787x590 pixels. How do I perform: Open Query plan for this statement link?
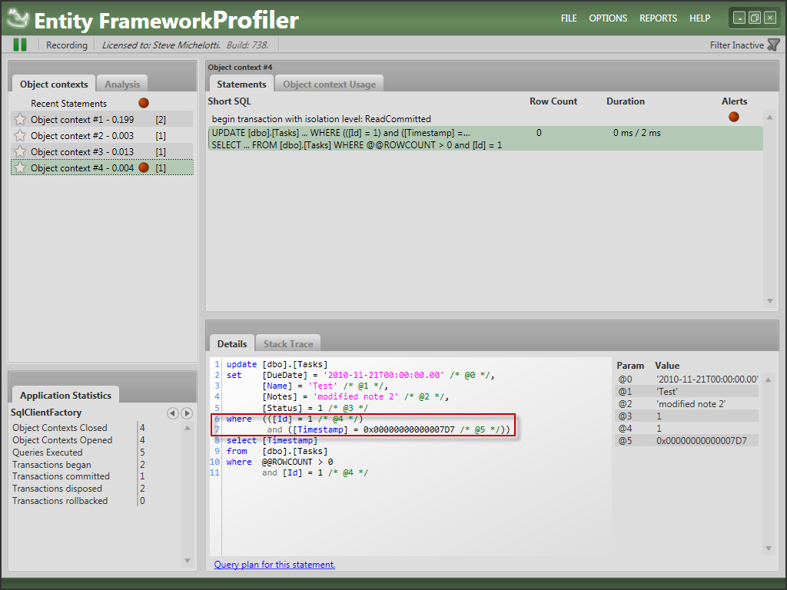[x=274, y=565]
